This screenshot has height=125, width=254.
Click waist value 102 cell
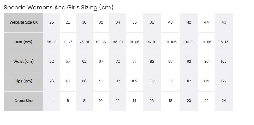224,62
